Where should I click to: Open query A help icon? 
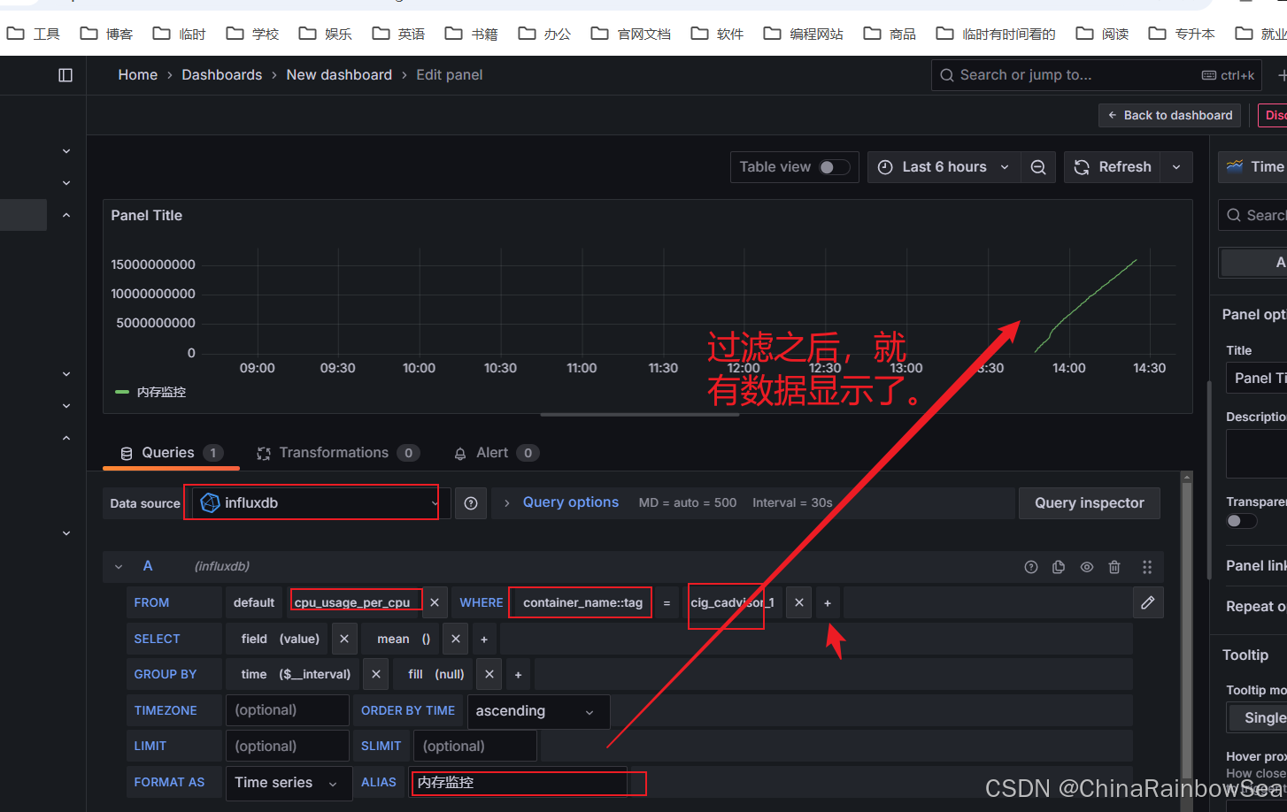tap(1031, 567)
